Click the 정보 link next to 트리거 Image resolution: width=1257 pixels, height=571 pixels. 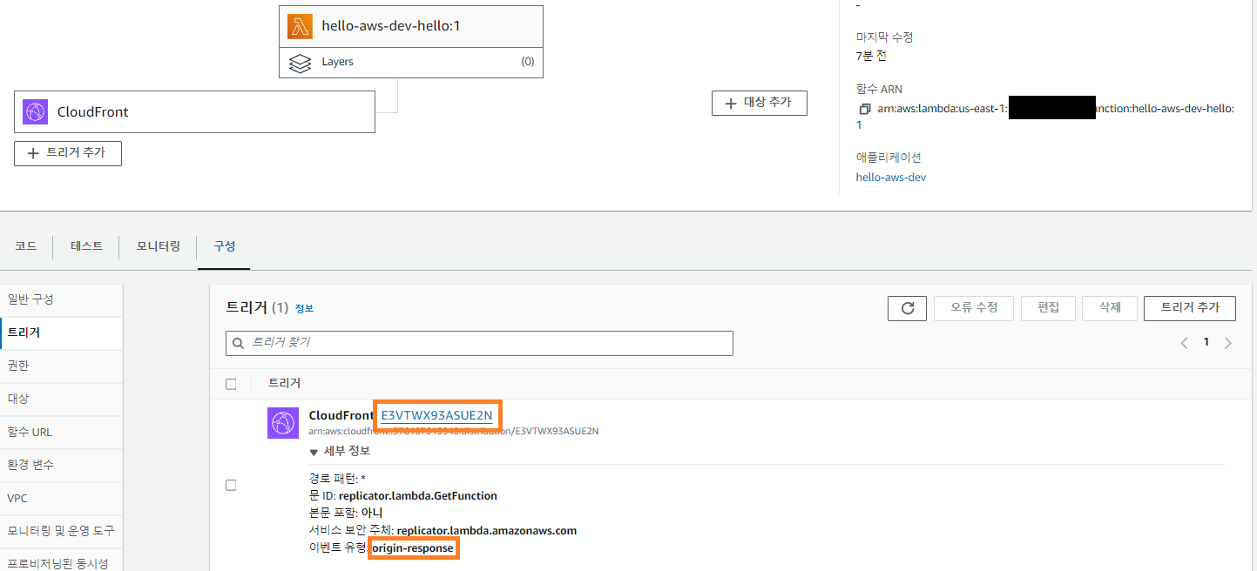304,309
